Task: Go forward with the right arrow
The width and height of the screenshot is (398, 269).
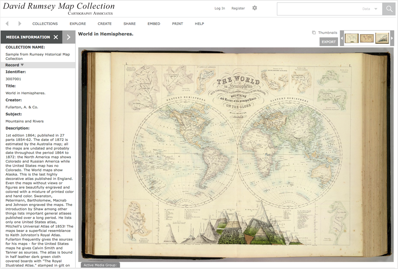Action: 20,24
